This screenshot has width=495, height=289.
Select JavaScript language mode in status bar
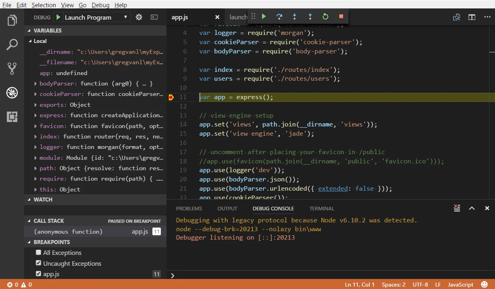coord(460,285)
